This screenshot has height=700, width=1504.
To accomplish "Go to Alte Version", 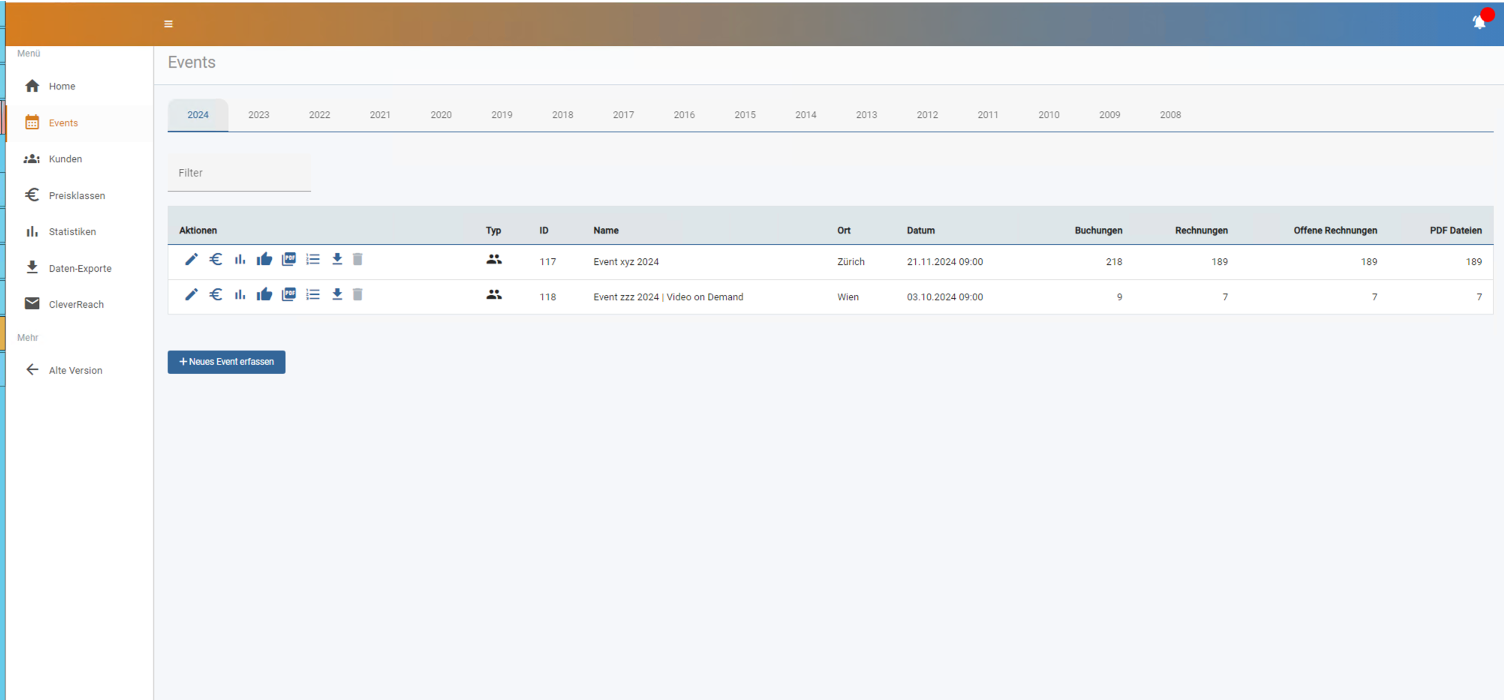I will 76,370.
